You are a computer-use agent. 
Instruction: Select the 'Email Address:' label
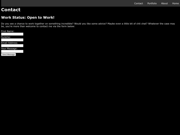(10, 43)
